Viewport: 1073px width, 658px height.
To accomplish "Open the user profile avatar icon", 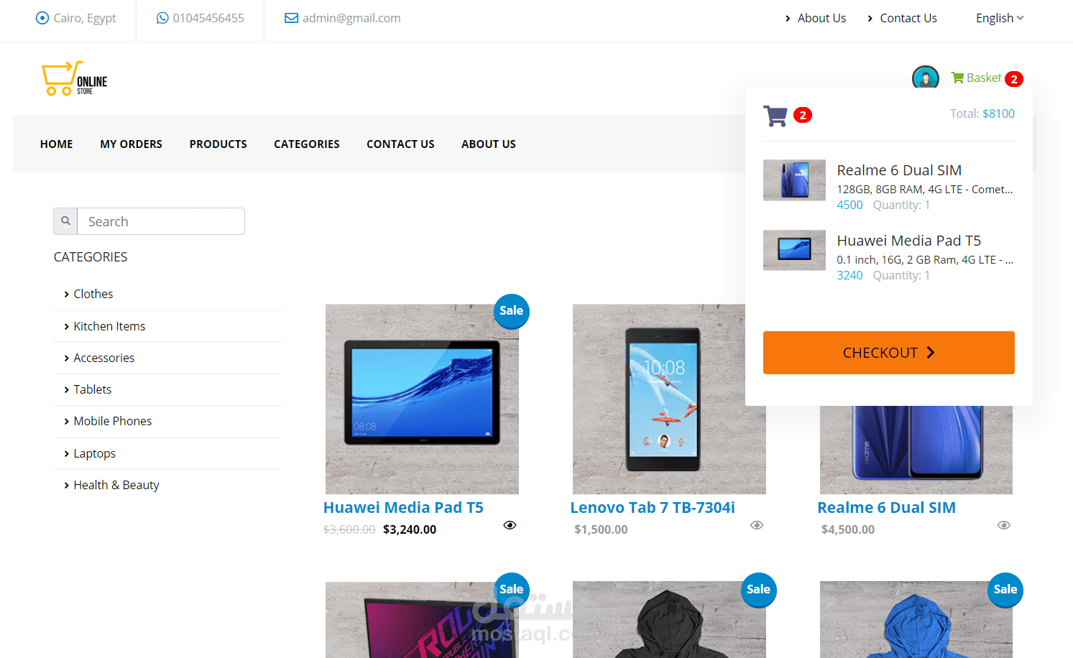I will (926, 78).
